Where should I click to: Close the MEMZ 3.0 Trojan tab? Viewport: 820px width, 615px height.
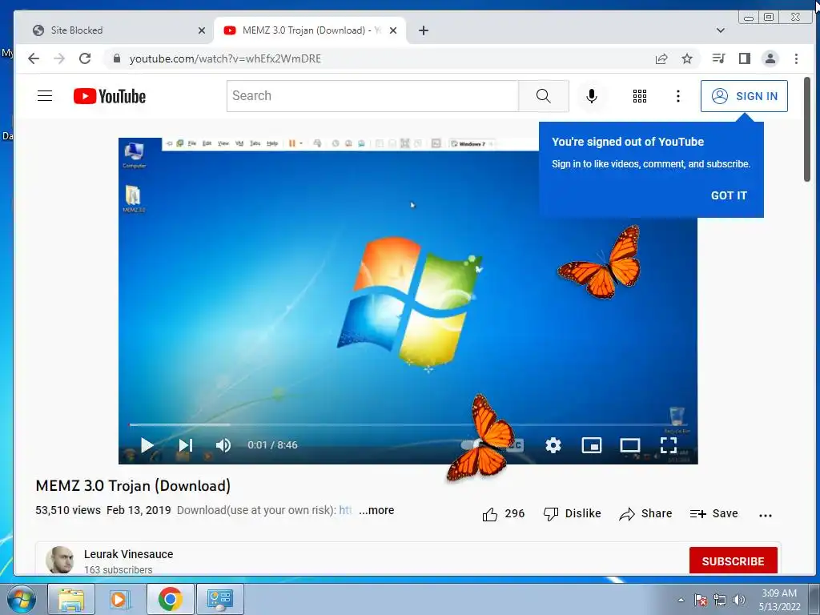[393, 30]
